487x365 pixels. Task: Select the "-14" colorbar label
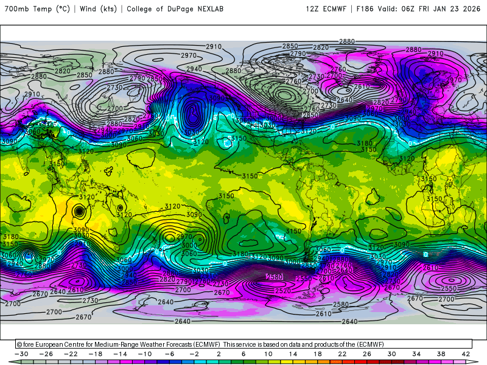(x=120, y=354)
